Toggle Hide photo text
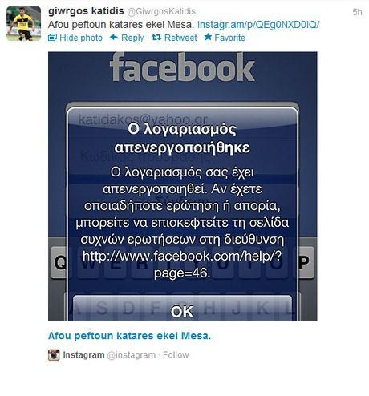369x396 pixels. (x=81, y=38)
